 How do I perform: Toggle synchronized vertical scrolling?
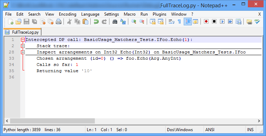(153, 22)
